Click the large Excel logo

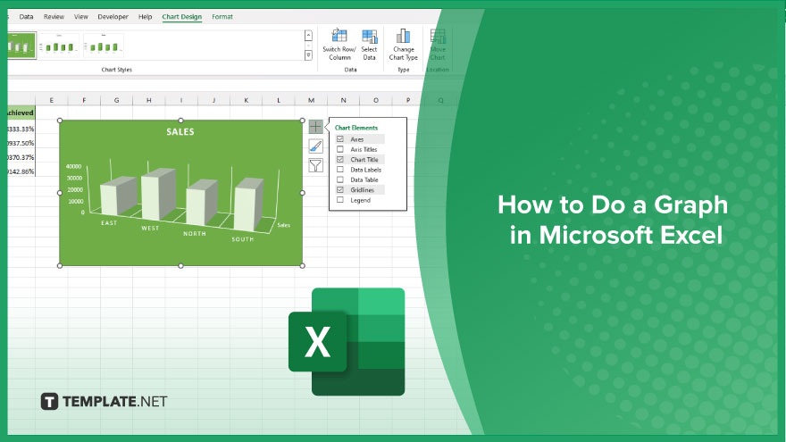tap(347, 342)
